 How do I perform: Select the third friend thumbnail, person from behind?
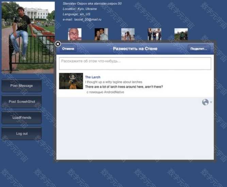[128, 34]
